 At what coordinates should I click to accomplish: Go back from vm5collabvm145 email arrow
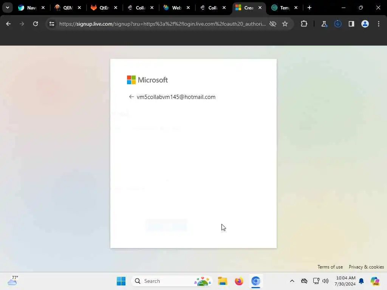(x=131, y=97)
